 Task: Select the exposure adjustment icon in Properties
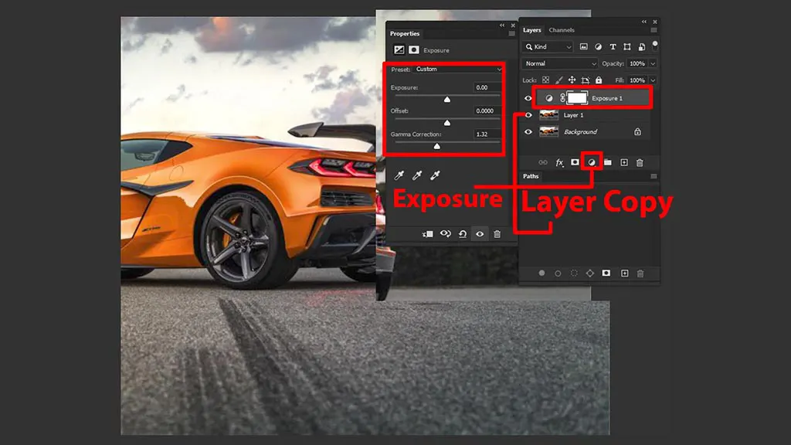coord(399,50)
